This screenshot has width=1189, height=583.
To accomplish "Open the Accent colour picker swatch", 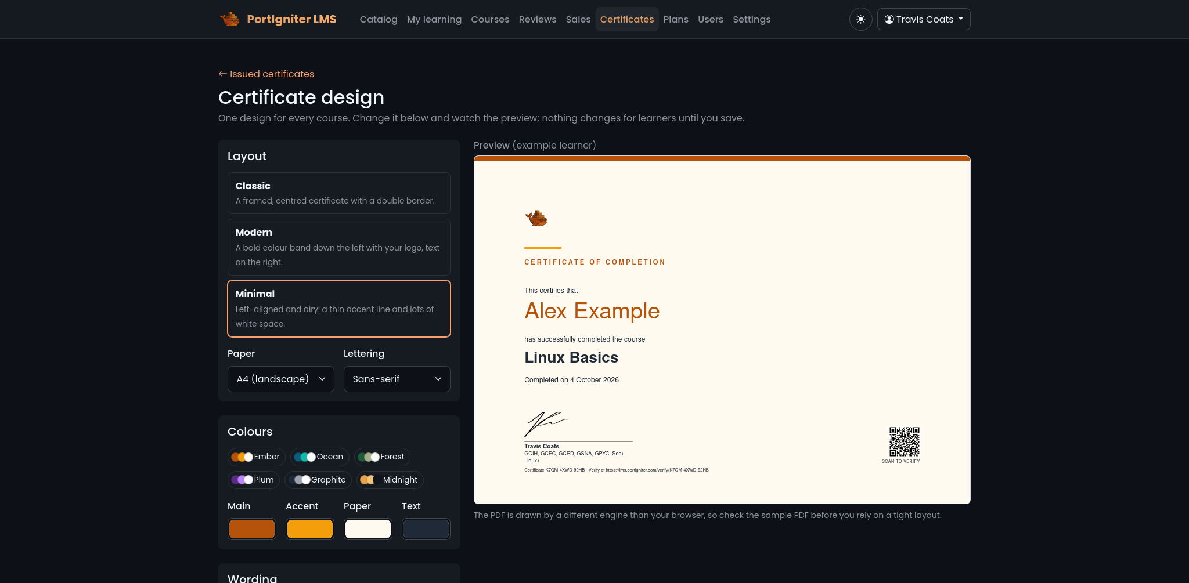I will click(x=310, y=529).
